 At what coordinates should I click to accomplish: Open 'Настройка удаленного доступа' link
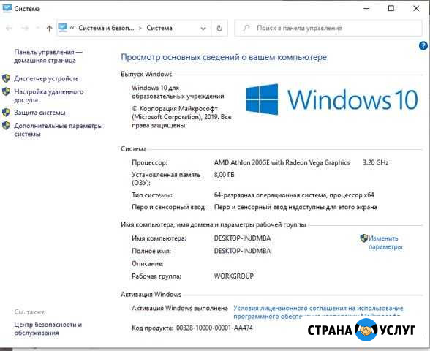click(48, 96)
